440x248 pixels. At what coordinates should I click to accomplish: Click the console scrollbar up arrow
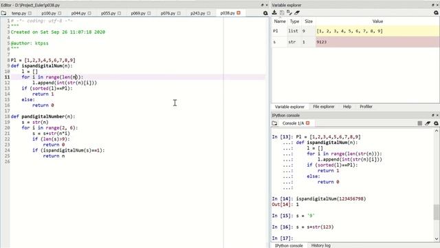tap(437, 131)
